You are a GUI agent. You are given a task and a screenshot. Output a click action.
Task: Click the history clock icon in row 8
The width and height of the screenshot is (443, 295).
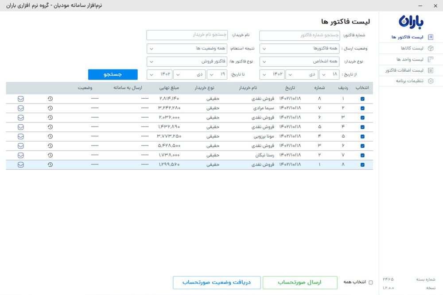pyautogui.click(x=50, y=165)
